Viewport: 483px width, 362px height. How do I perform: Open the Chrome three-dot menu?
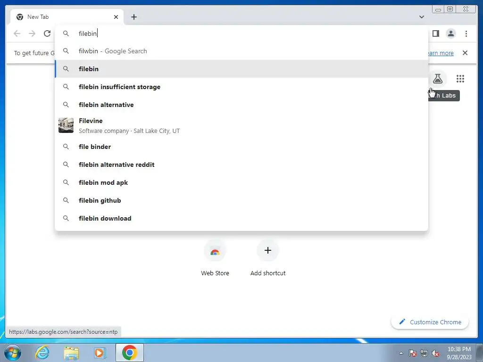[466, 33]
